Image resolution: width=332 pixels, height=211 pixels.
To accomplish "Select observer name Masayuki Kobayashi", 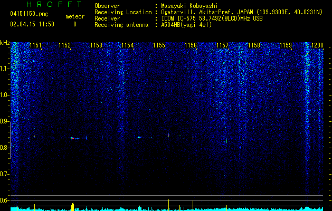I will click(189, 6).
